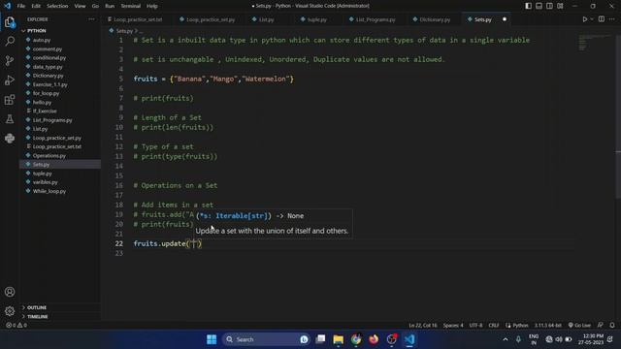This screenshot has height=349, width=621.
Task: Open Windows Start menu
Action: pyautogui.click(x=212, y=339)
